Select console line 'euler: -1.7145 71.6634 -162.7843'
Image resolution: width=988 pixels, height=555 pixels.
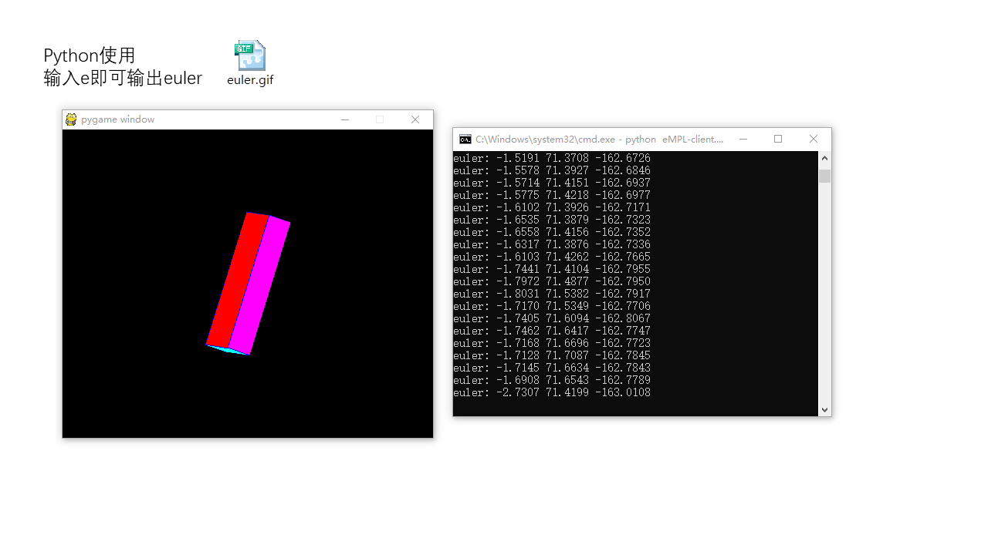(x=552, y=368)
